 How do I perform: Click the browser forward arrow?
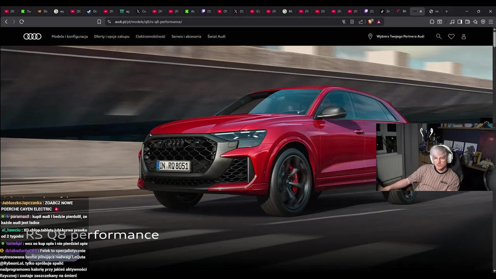(14, 22)
